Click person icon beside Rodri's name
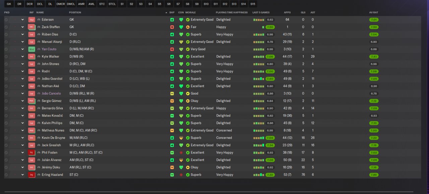Viewport: 429px width, 194px height. 39,71
